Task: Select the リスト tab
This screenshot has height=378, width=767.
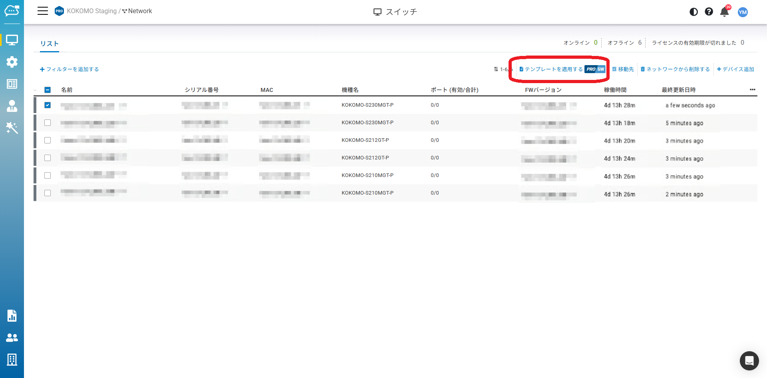Action: click(50, 44)
